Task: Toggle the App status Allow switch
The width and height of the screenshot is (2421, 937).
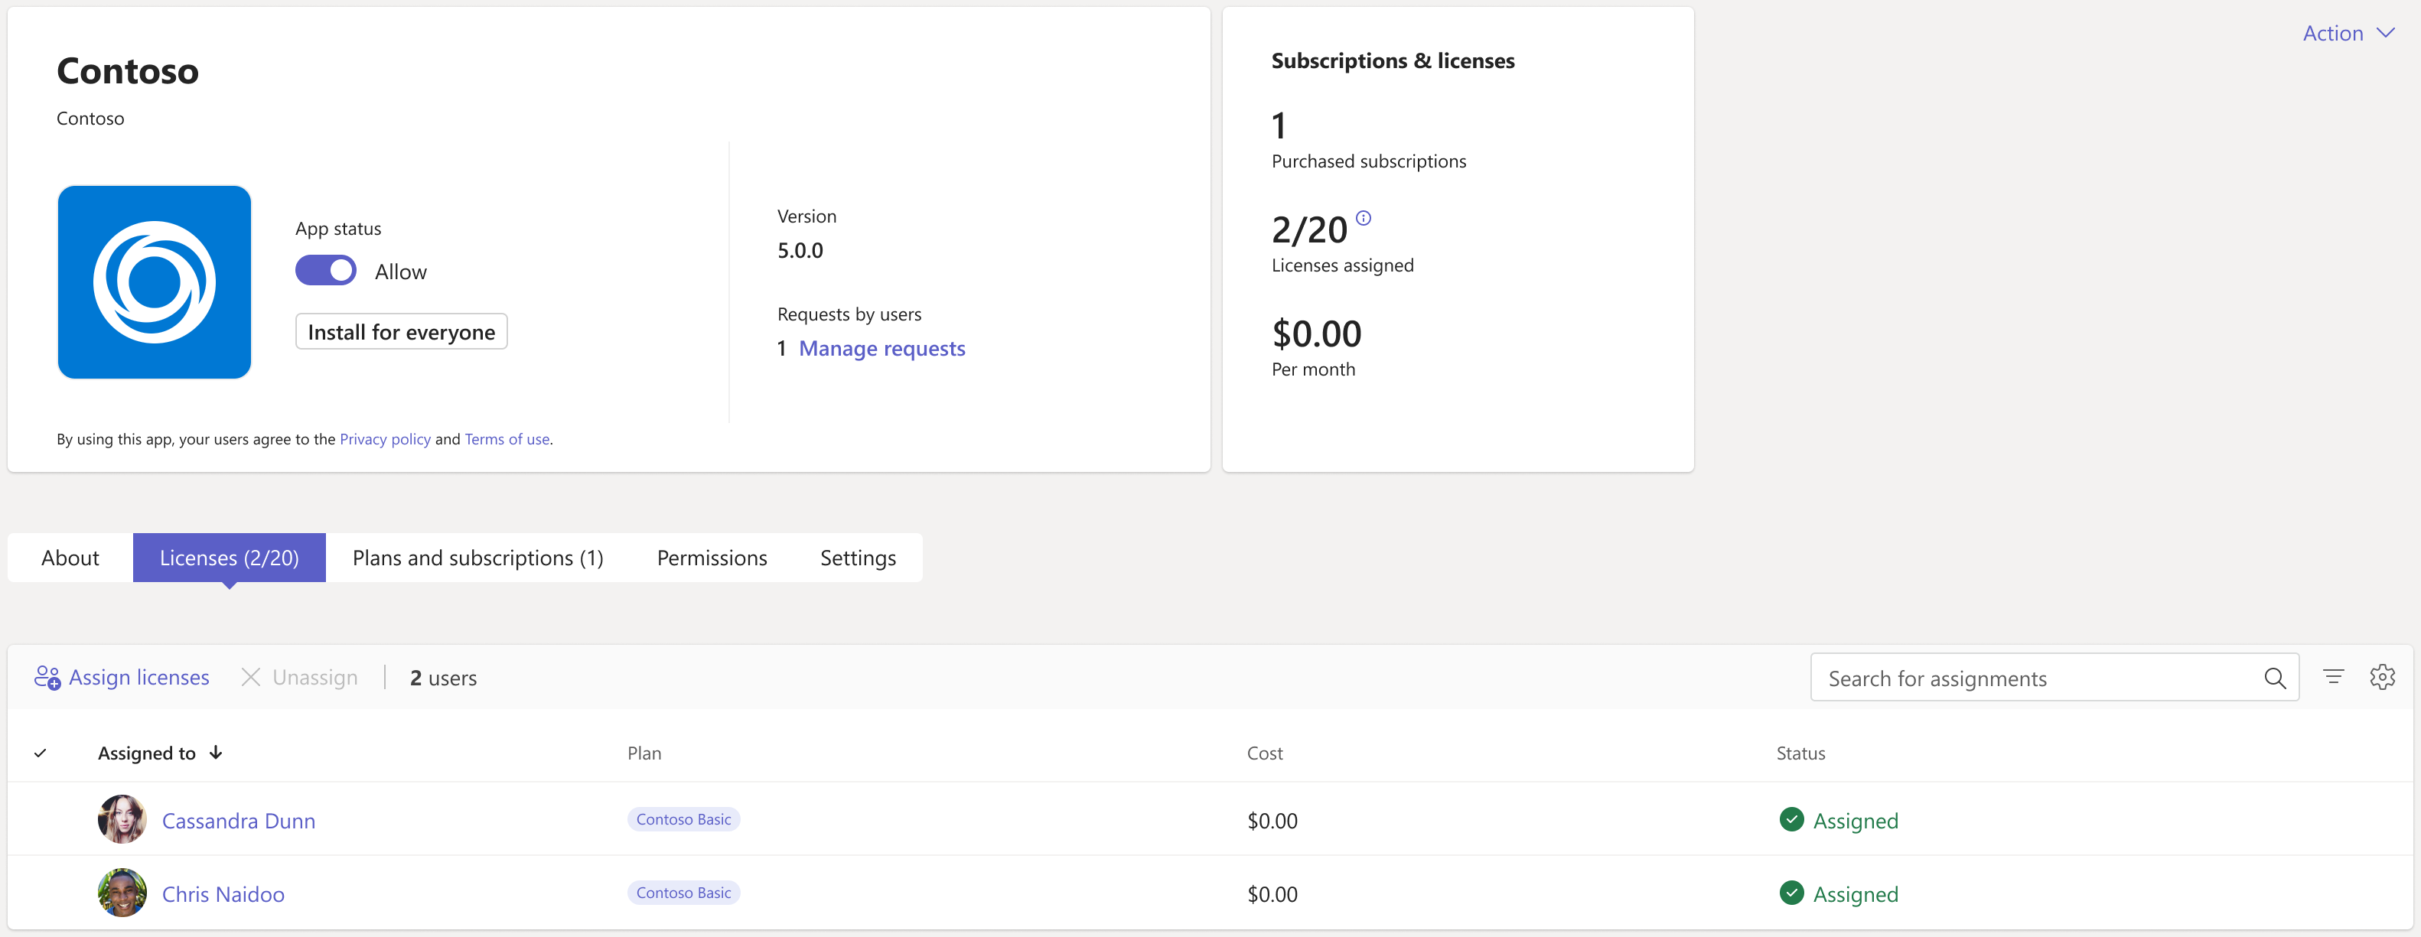Action: pos(324,270)
